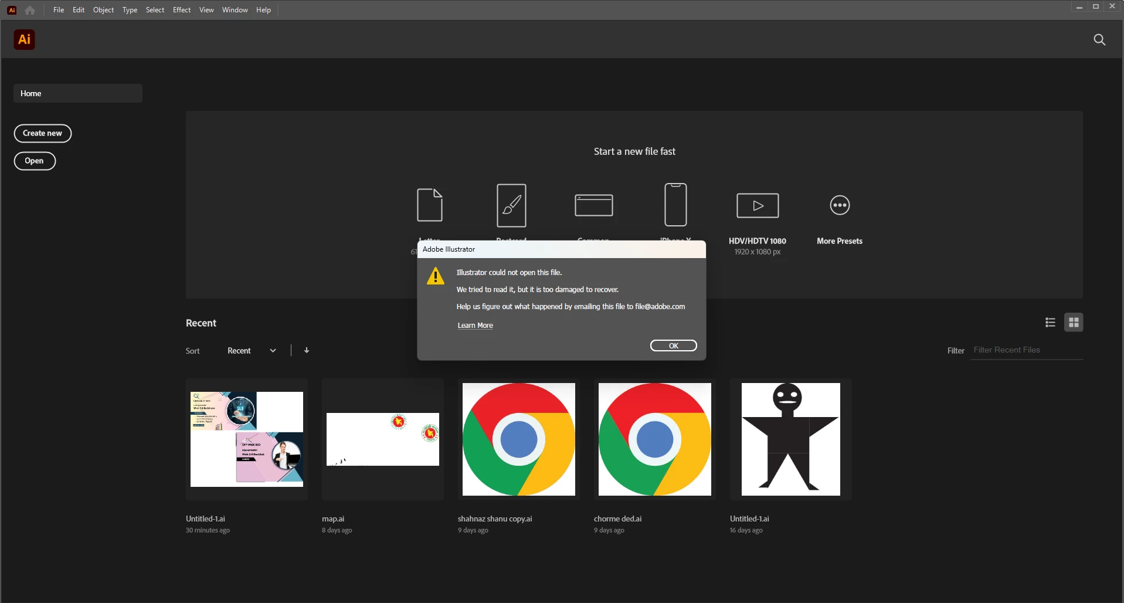
Task: Minimize the Illustrator window
Action: point(1079,6)
